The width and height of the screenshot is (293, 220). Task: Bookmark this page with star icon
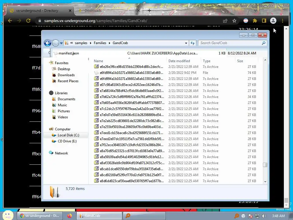coord(234,21)
